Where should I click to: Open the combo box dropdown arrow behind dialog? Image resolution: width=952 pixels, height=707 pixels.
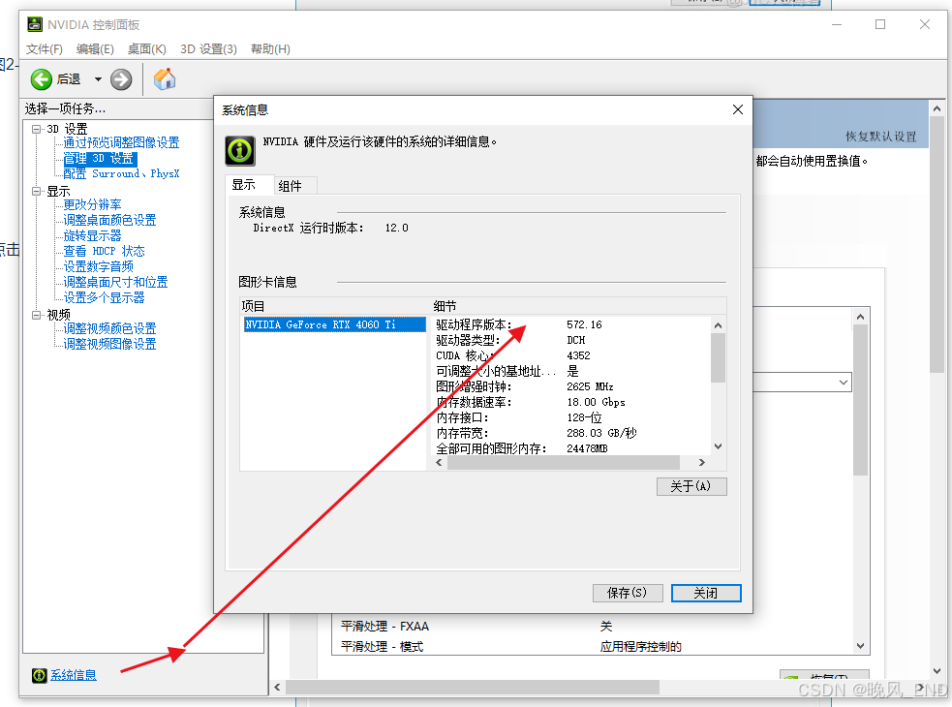[x=844, y=382]
